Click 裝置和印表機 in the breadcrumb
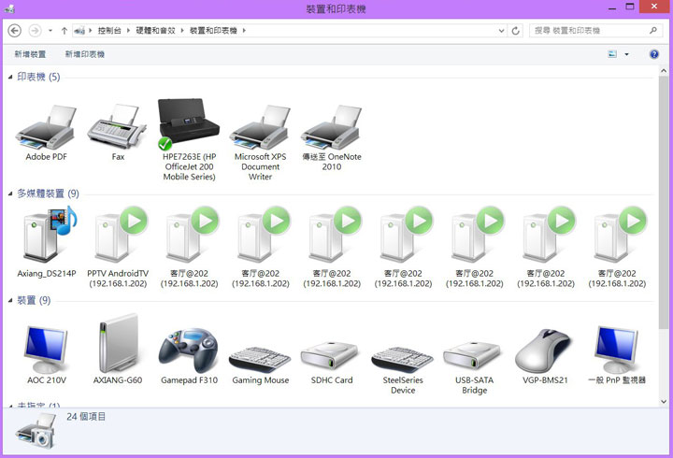The height and width of the screenshot is (458, 673). coord(213,31)
